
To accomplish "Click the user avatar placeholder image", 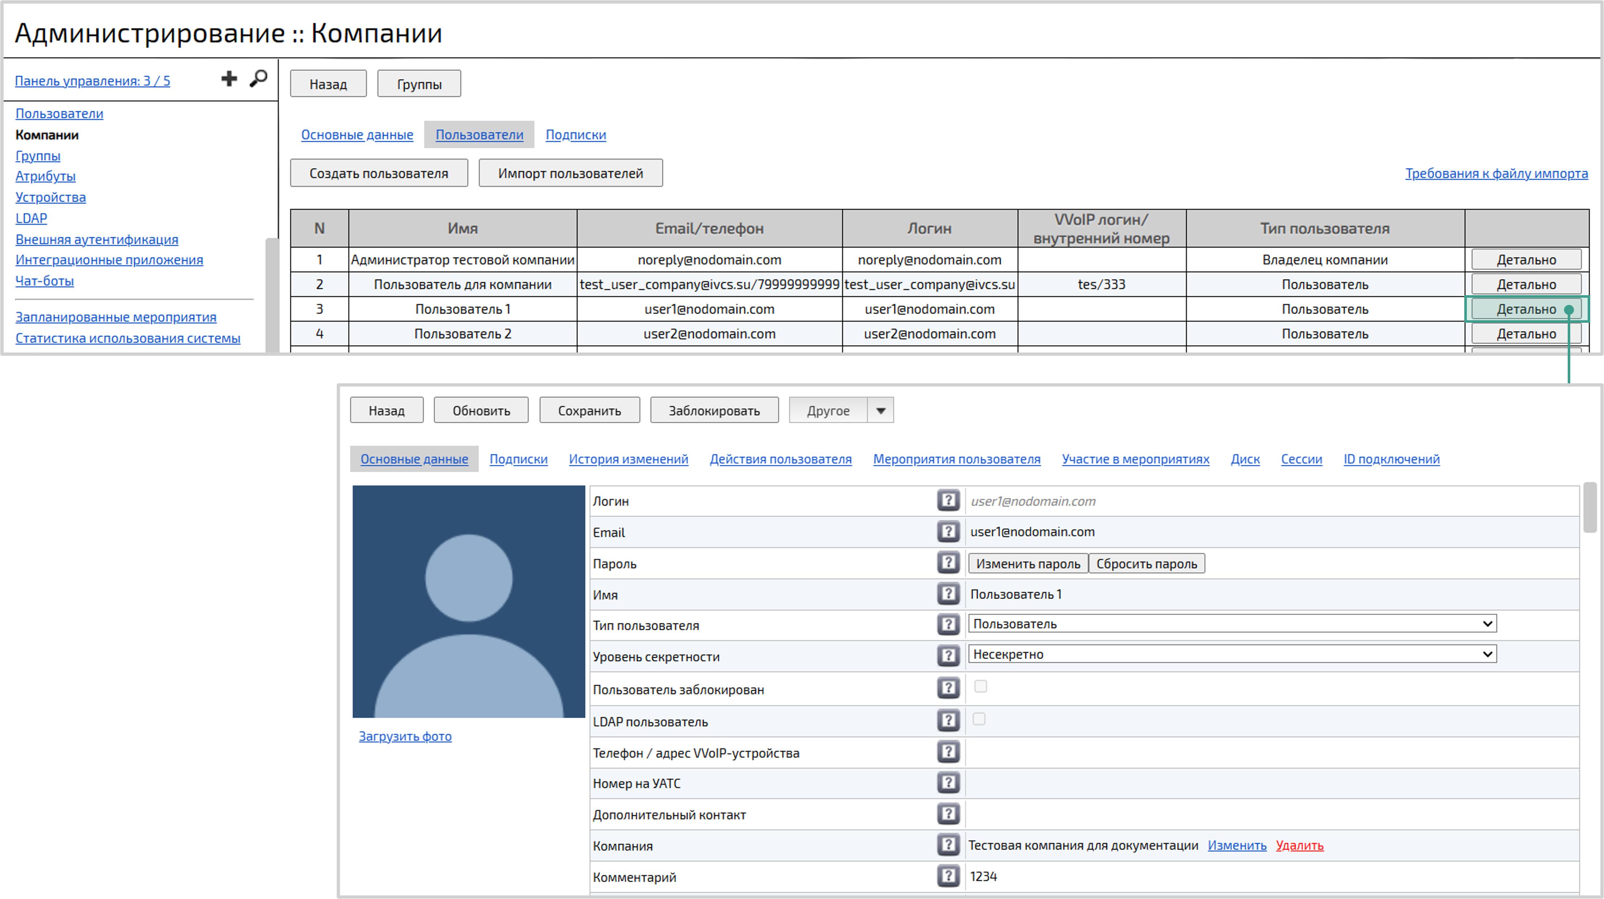I will coord(468,602).
